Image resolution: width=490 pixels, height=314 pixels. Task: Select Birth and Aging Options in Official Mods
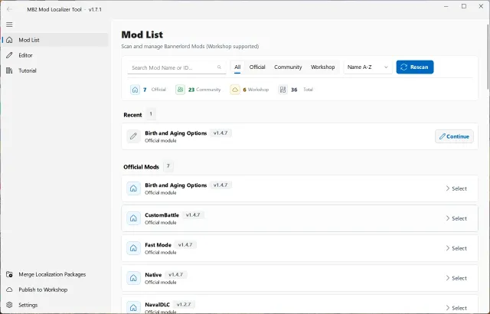456,188
